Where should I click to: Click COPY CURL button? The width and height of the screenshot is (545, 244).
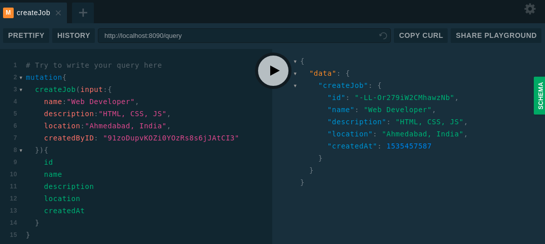(421, 35)
